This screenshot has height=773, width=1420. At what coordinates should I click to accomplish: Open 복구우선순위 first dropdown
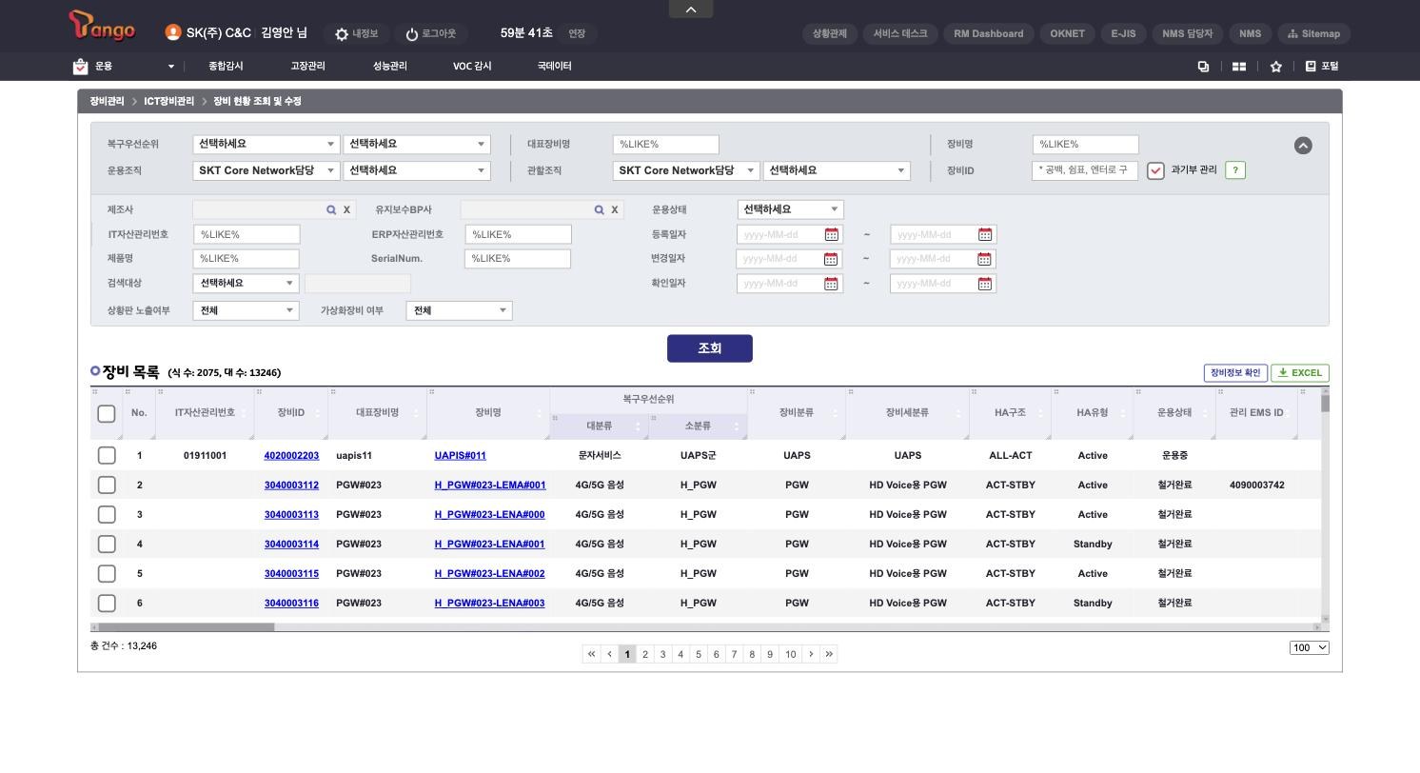266,144
